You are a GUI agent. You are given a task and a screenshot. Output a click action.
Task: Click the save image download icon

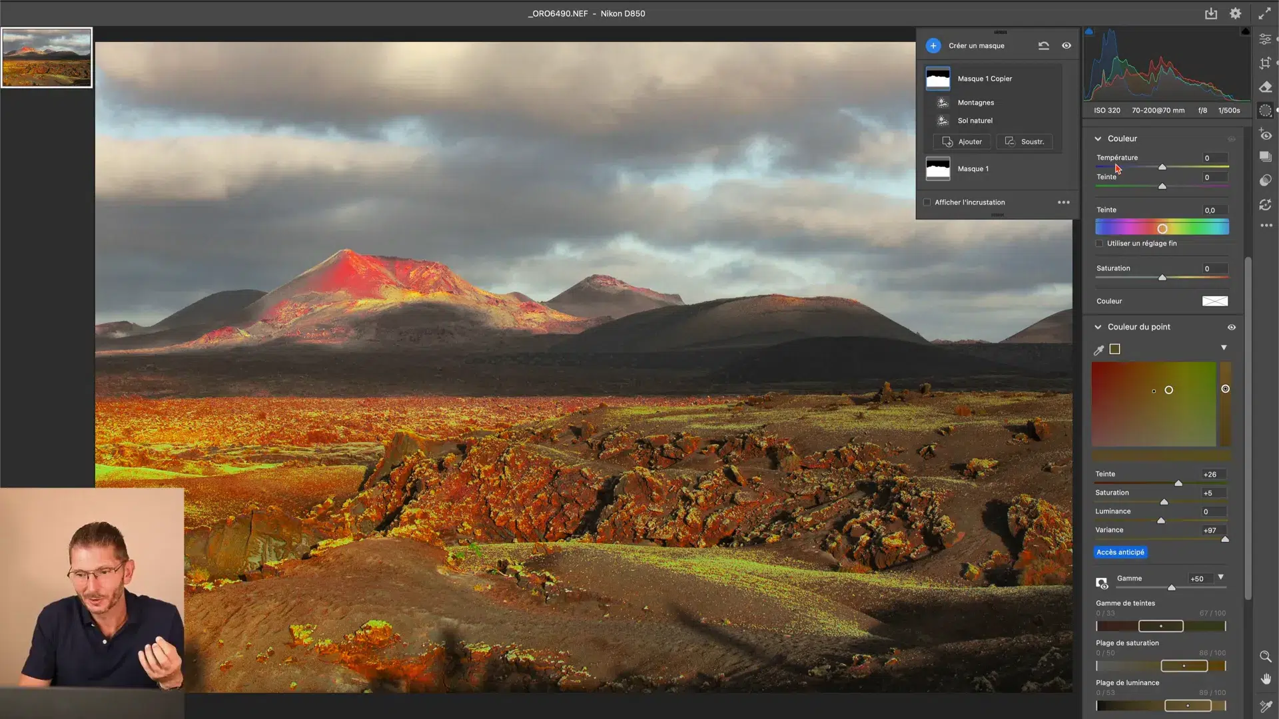tap(1211, 13)
